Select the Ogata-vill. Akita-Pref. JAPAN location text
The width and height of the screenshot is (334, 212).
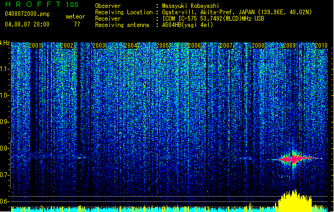click(237, 12)
